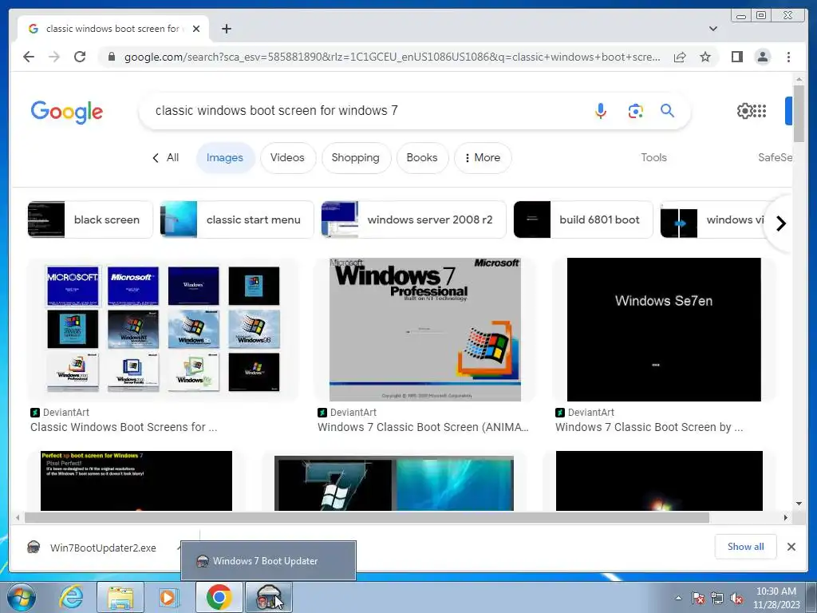The height and width of the screenshot is (613, 817).
Task: Click the forward navigation arrow
Action: (54, 57)
